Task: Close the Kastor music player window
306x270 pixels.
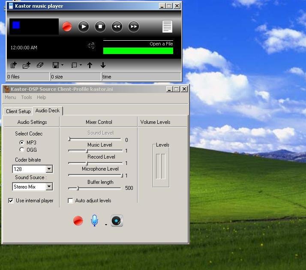Action: tap(177, 6)
